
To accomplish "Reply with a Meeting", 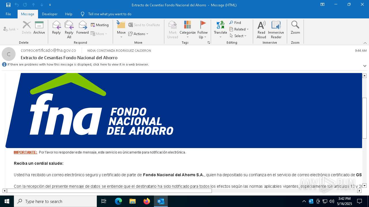I will point(100,25).
